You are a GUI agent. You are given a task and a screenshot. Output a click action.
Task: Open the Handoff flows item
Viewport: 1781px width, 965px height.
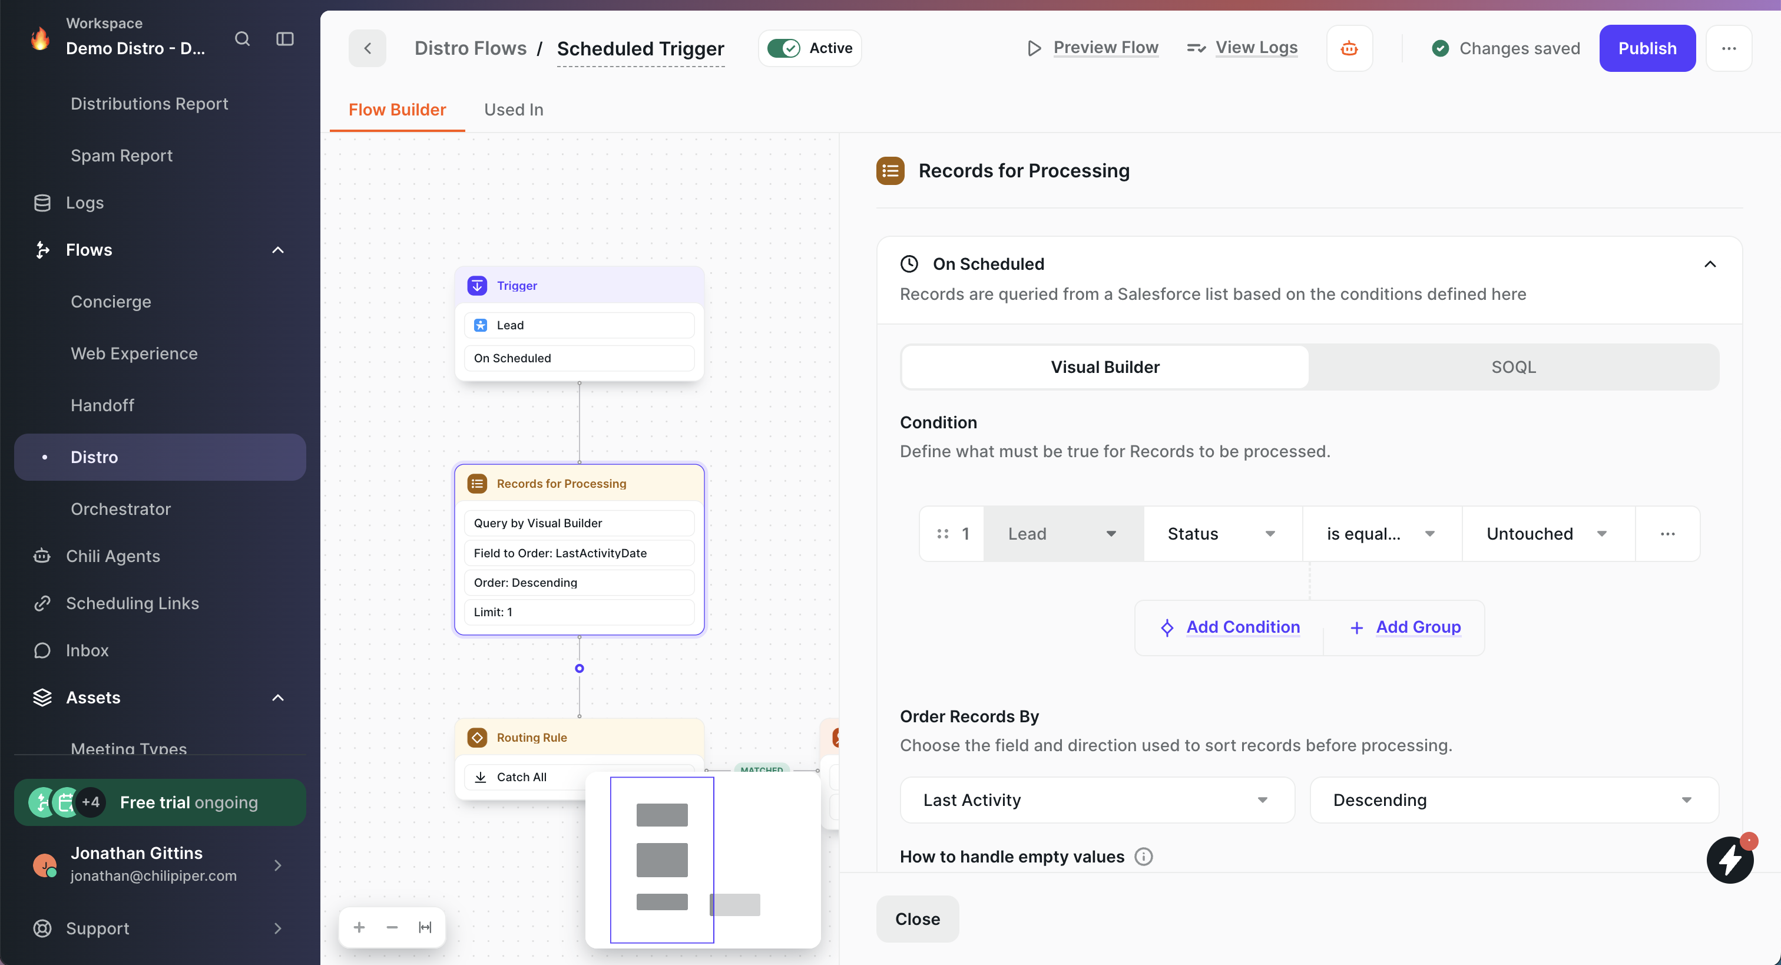click(102, 405)
